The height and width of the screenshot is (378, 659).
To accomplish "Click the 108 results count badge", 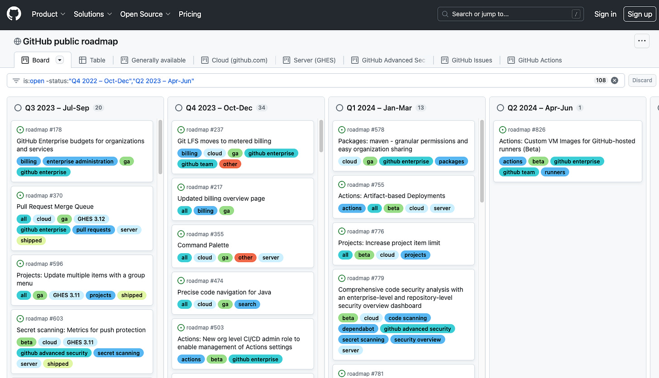I will point(601,80).
